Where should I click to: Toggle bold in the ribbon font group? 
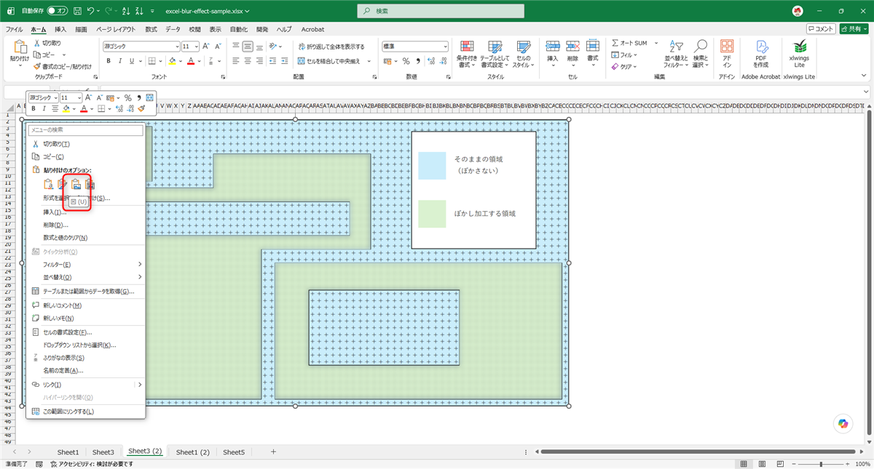pyautogui.click(x=109, y=61)
